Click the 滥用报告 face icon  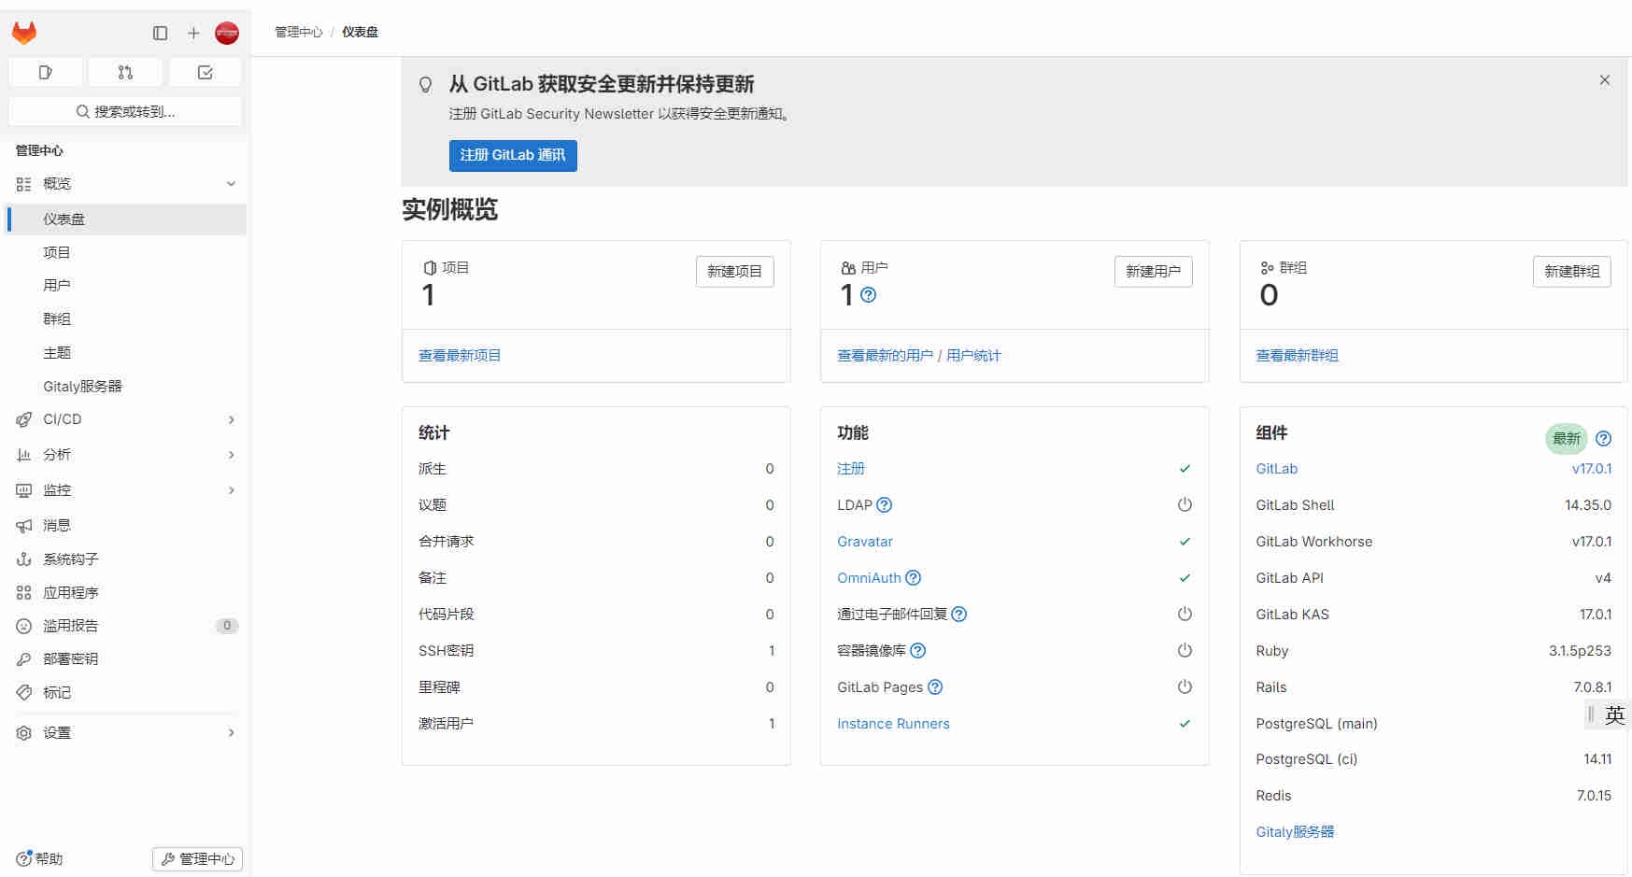24,626
